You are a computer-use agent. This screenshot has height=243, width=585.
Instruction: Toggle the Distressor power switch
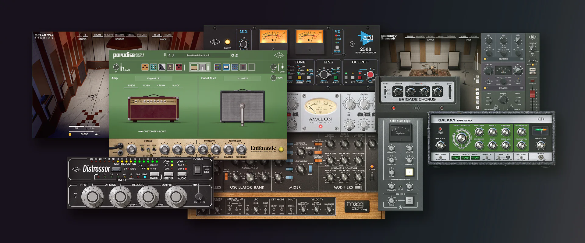click(x=197, y=169)
